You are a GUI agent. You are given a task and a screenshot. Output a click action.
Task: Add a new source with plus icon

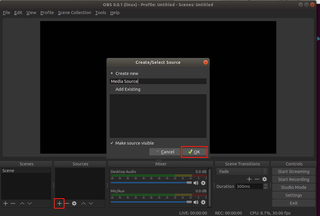pos(59,203)
